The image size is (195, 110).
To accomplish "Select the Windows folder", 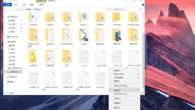I will coord(100,37).
